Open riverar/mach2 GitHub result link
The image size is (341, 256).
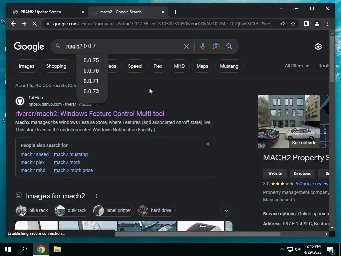(x=90, y=114)
